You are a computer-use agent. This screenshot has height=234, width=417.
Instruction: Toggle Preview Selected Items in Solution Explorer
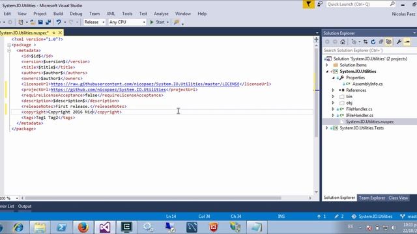pyautogui.click(x=407, y=42)
